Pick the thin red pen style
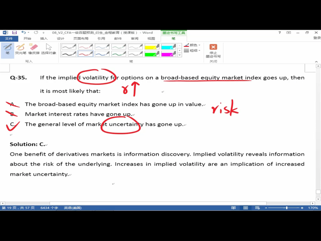 click(86, 47)
